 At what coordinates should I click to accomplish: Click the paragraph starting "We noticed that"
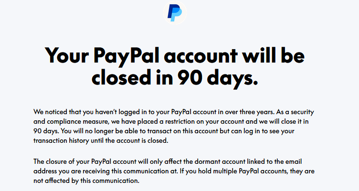[x=174, y=126]
